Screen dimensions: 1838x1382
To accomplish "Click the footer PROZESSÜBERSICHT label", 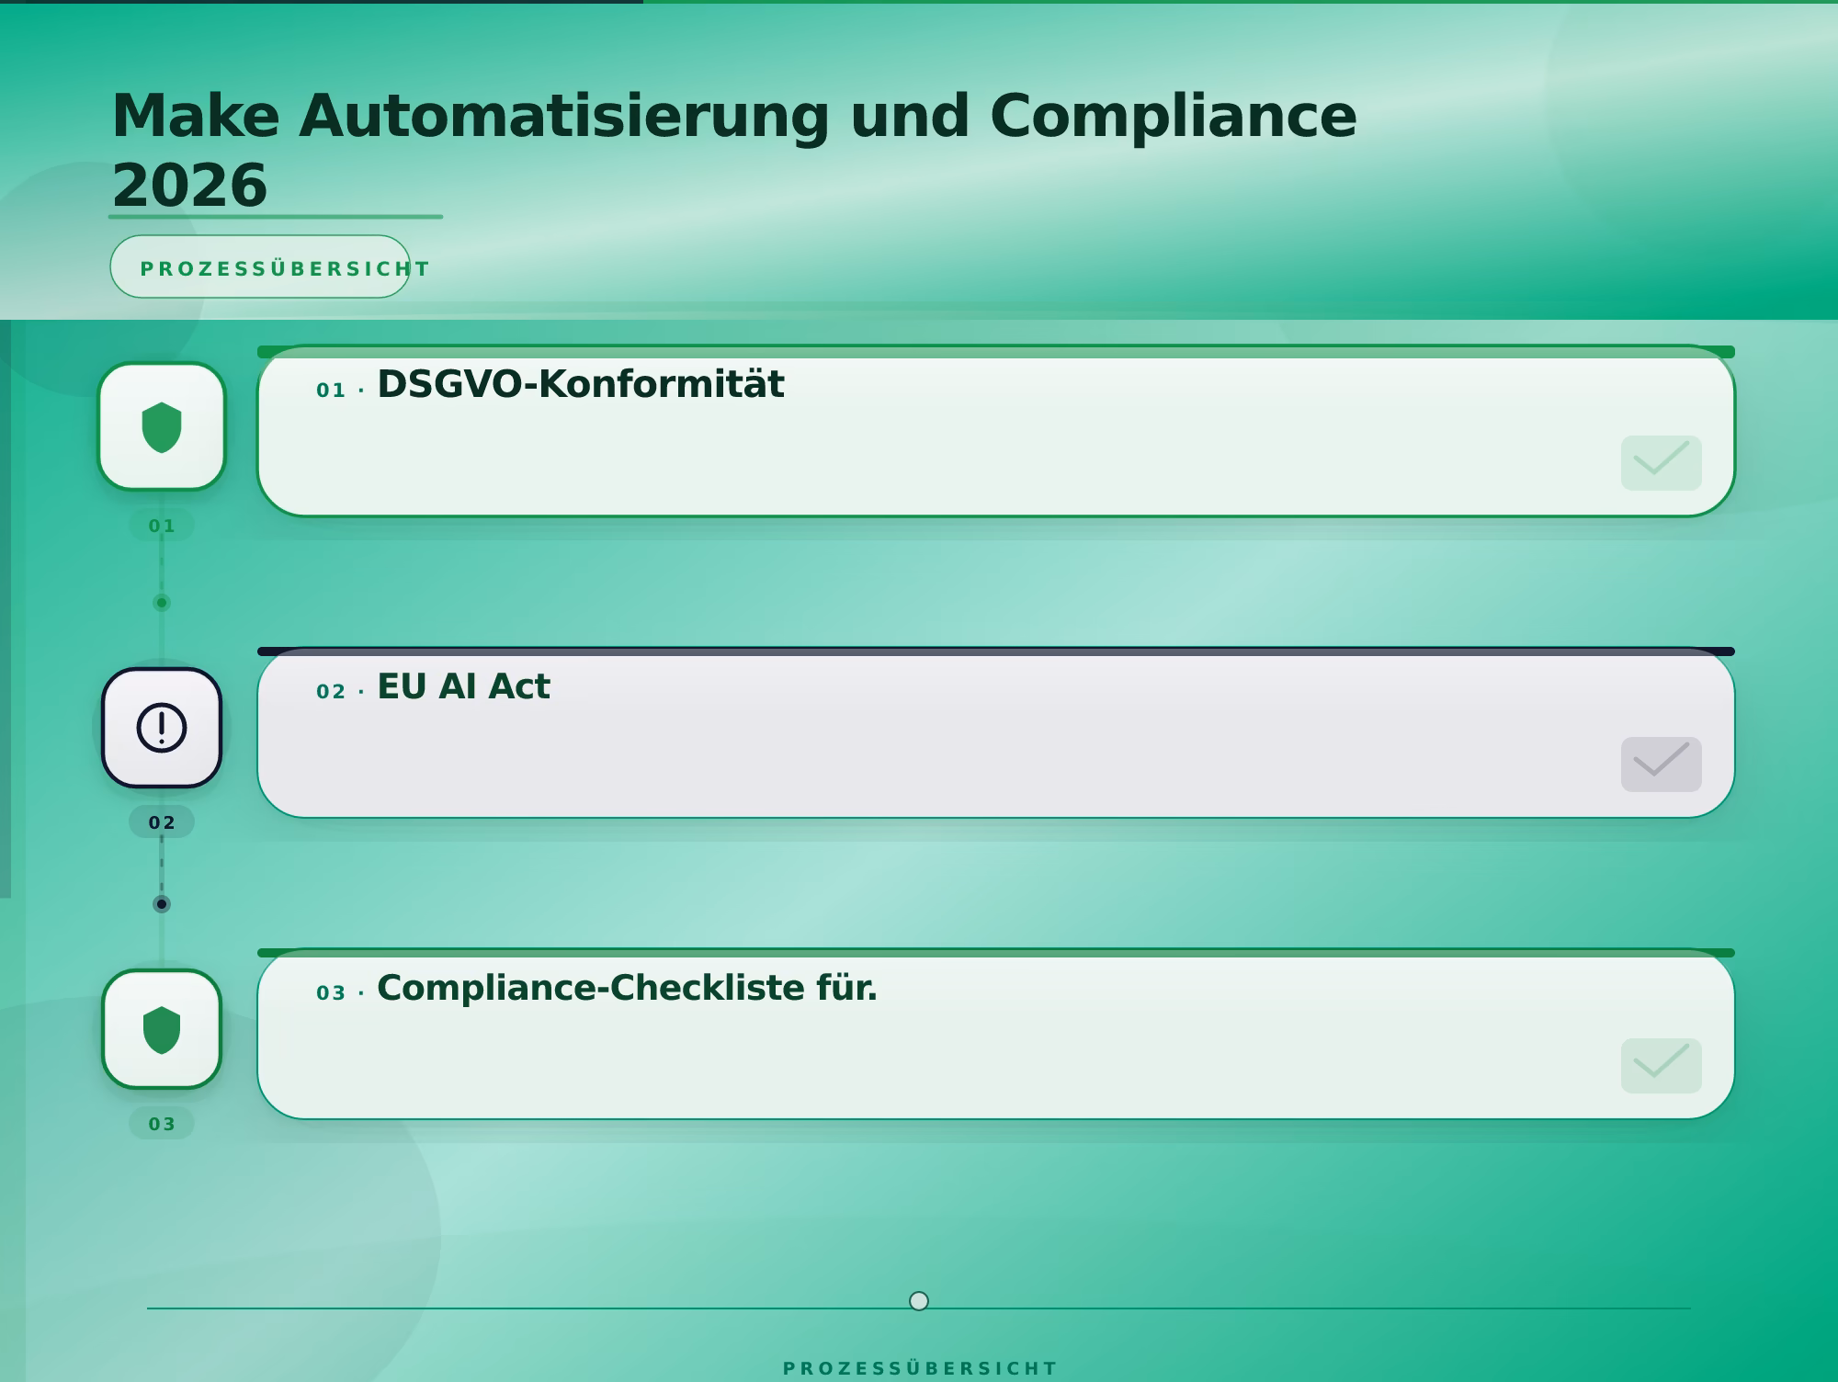I will click(x=919, y=1368).
